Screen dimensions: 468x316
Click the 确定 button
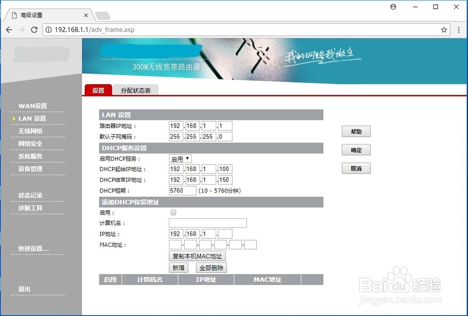(x=356, y=150)
